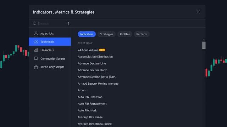Image resolution: width=227 pixels, height=127 pixels.
Task: Select the Patterns tab
Action: [x=142, y=34]
